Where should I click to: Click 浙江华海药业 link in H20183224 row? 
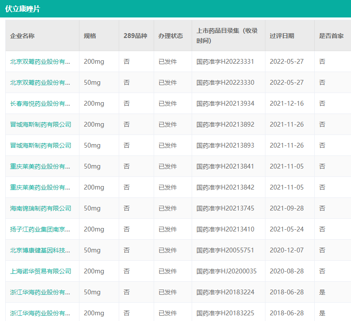tap(40, 292)
